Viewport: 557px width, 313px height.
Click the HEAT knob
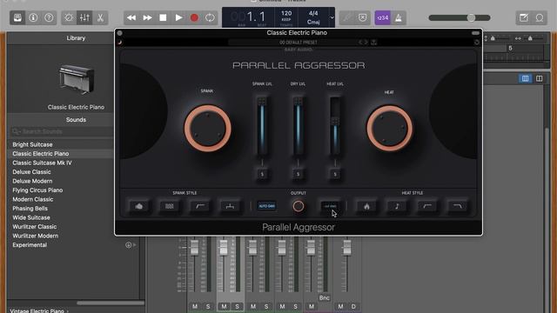[389, 129]
